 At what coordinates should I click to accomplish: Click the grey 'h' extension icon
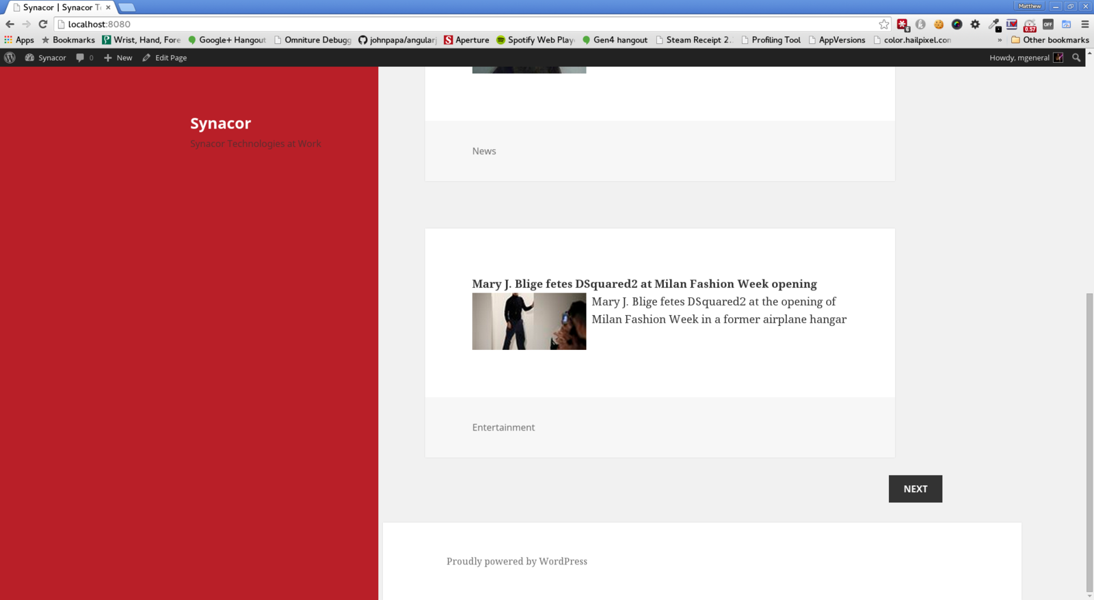(x=921, y=24)
